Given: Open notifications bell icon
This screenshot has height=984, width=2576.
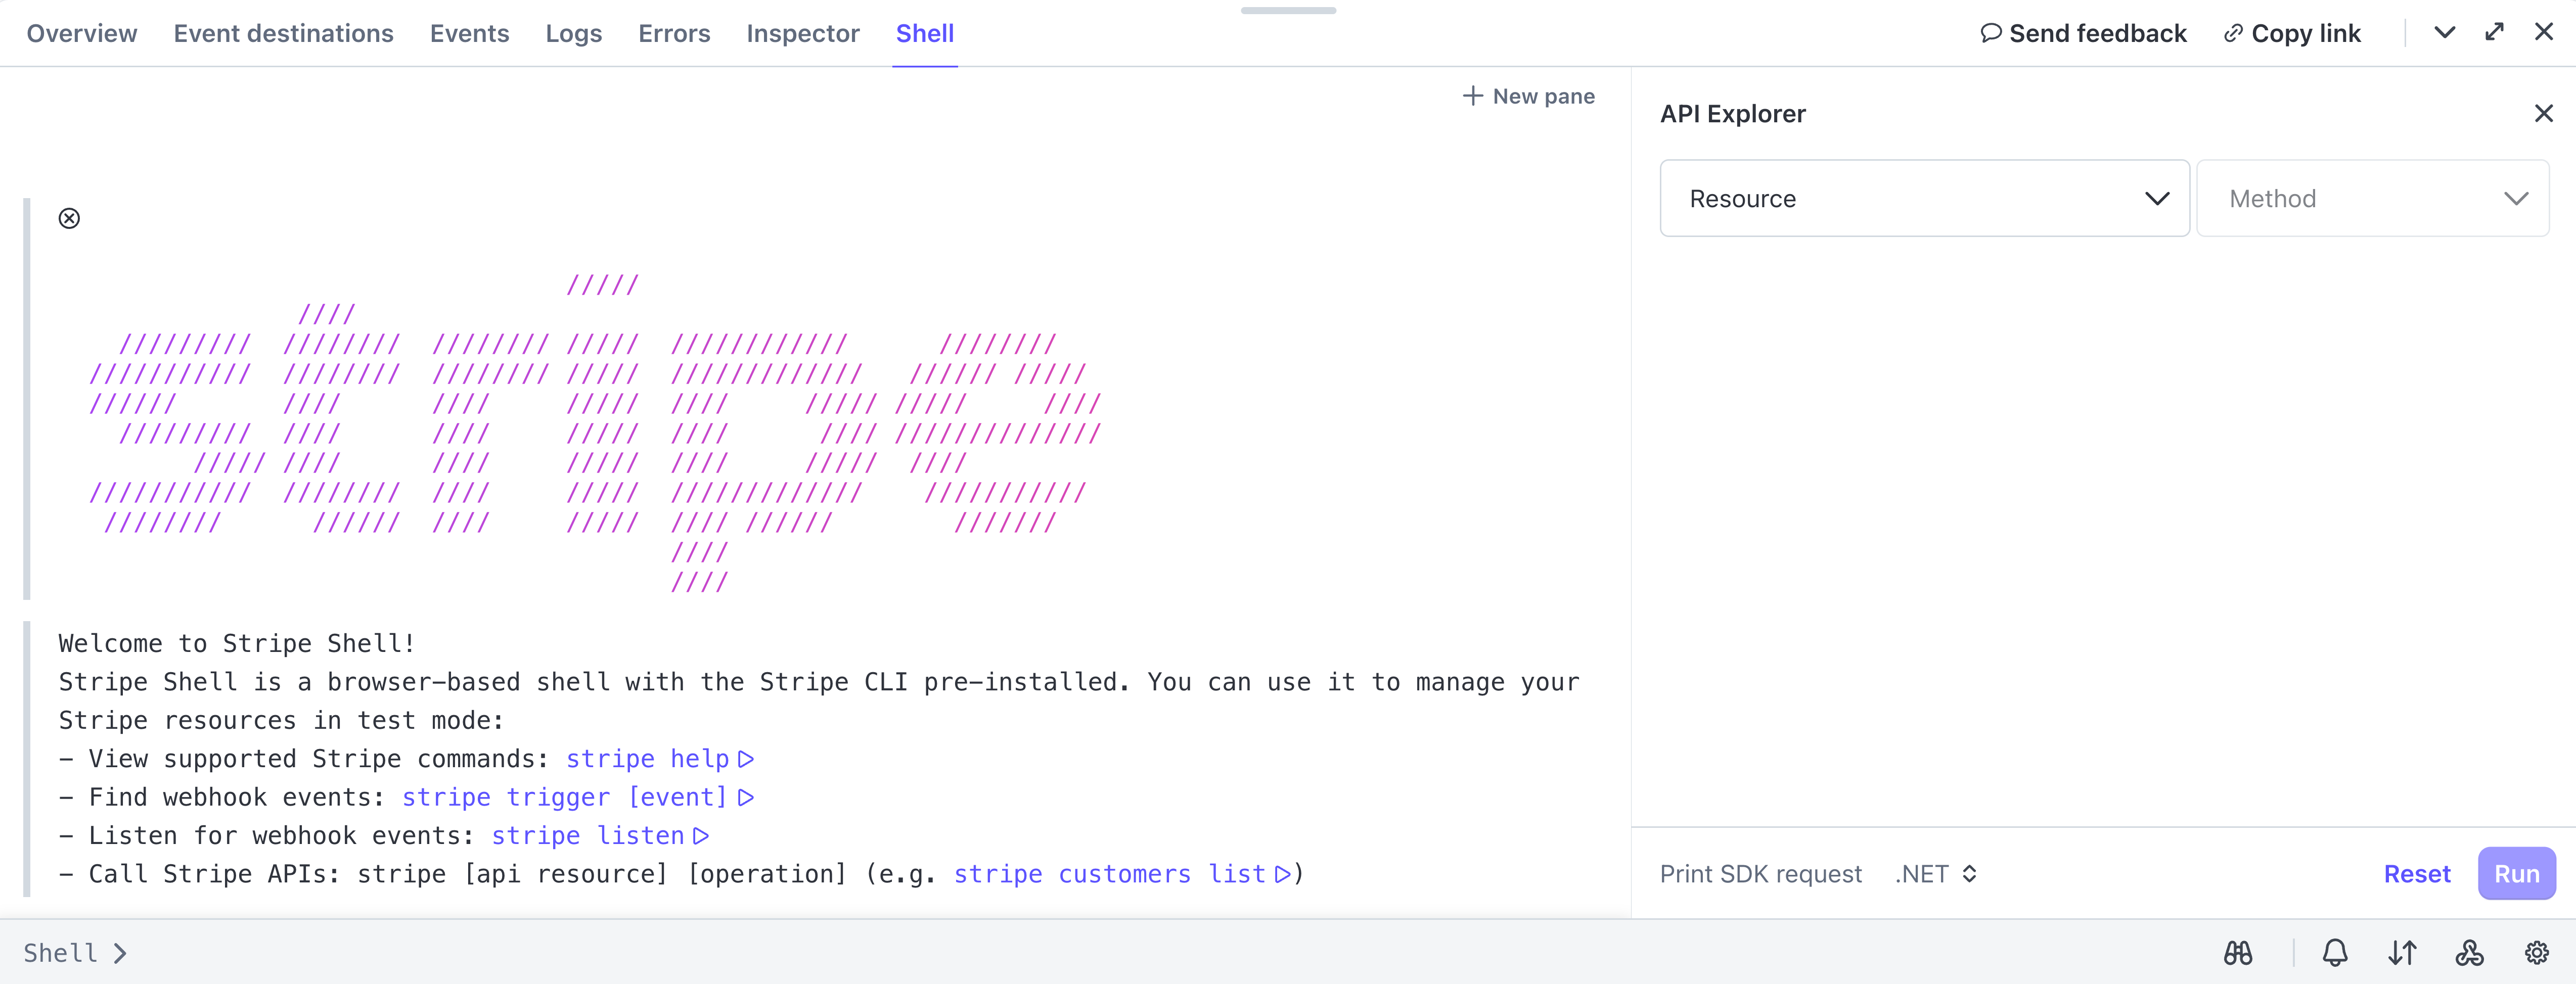Looking at the screenshot, I should [2334, 953].
